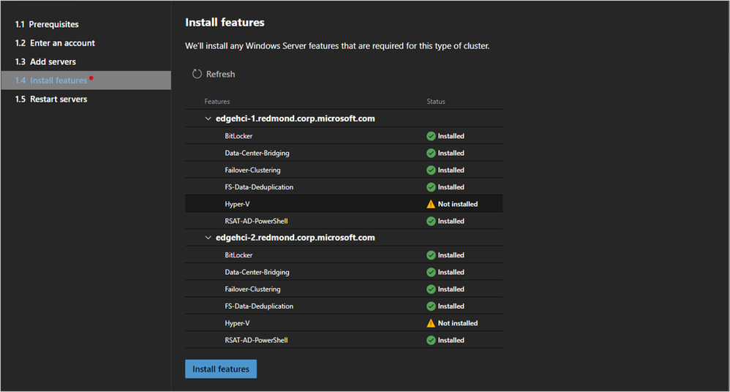Click the Features column header
This screenshot has height=392, width=730.
coord(217,102)
